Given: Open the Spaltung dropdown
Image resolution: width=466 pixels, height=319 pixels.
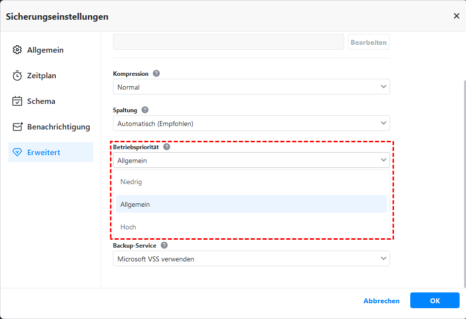Looking at the screenshot, I should tap(251, 124).
